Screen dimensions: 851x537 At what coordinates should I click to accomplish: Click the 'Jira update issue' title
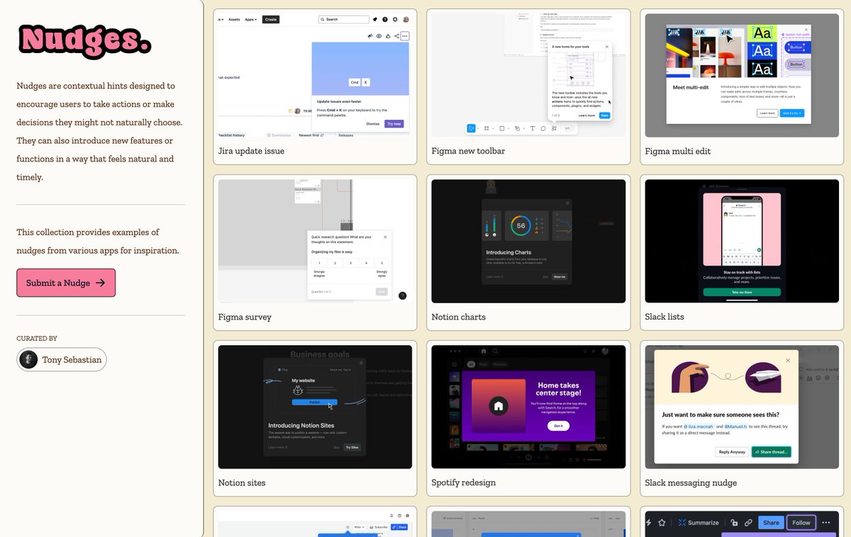(251, 151)
